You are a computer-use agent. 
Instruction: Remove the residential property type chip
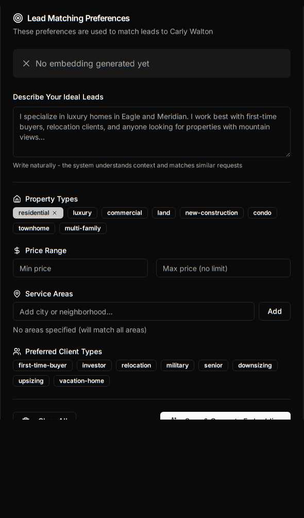tap(55, 213)
